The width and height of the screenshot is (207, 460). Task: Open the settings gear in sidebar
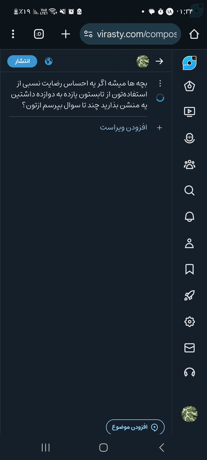coord(189,322)
